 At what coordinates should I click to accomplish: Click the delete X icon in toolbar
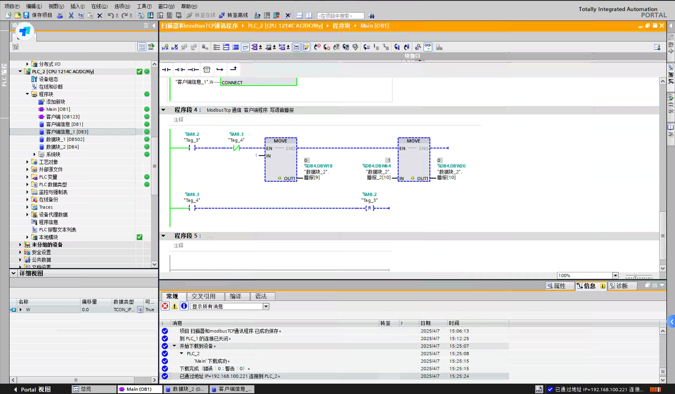[x=100, y=15]
